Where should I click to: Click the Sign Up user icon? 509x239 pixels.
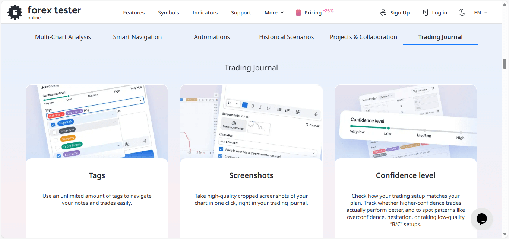(383, 13)
